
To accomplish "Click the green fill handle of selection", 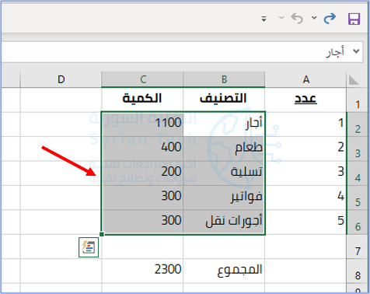I will 102,234.
